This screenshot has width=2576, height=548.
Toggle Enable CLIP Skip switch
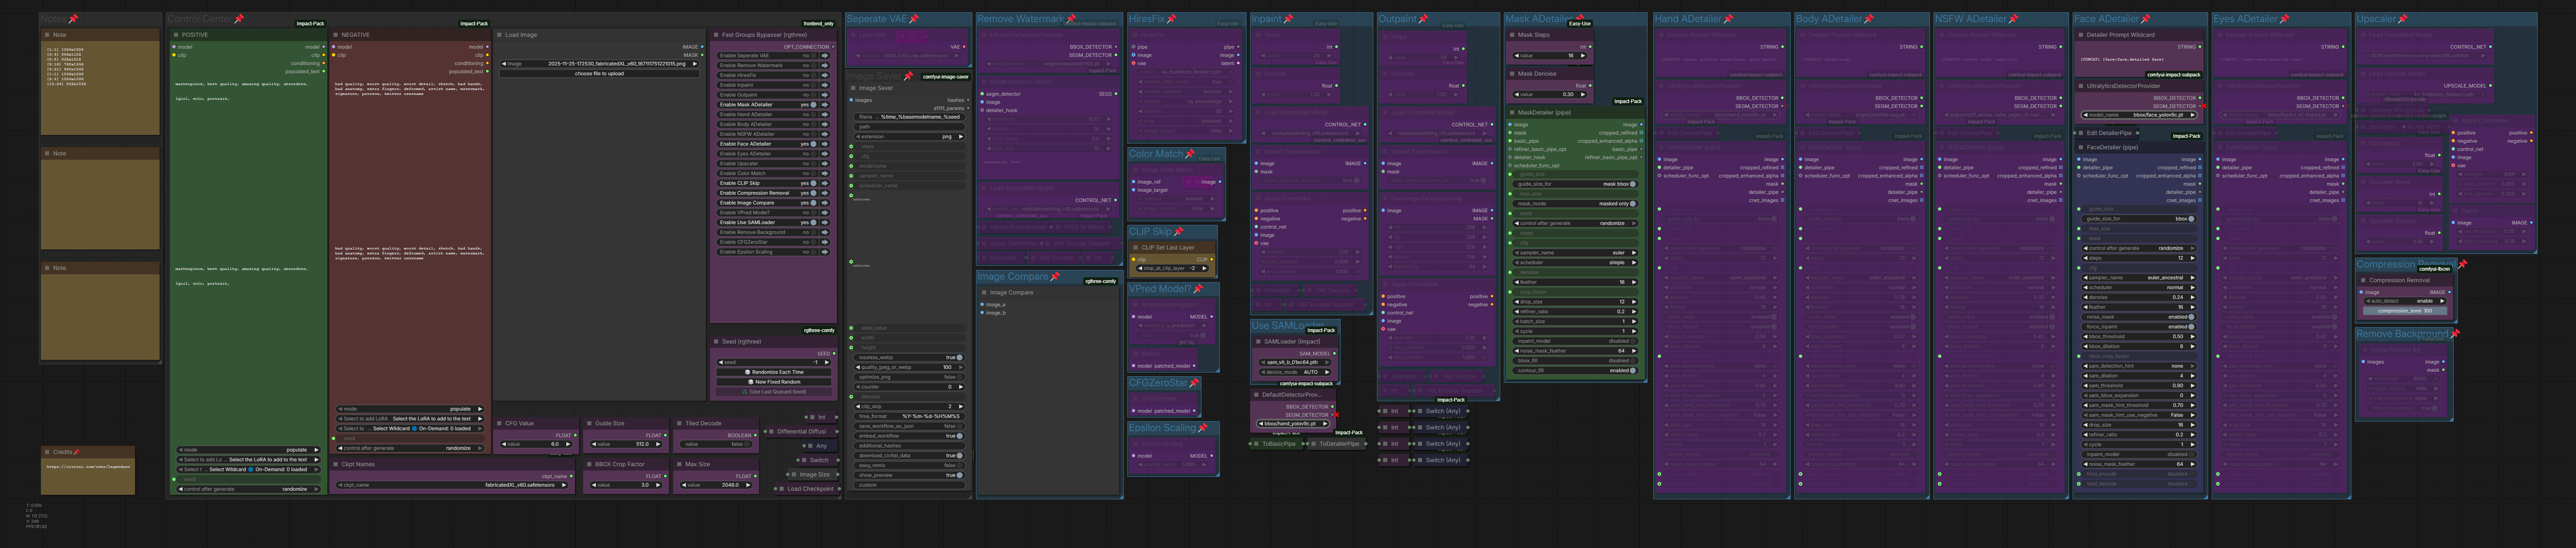(813, 183)
